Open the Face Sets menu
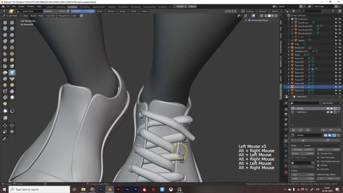Screen dimensions: 343x193 [x=50, y=16]
